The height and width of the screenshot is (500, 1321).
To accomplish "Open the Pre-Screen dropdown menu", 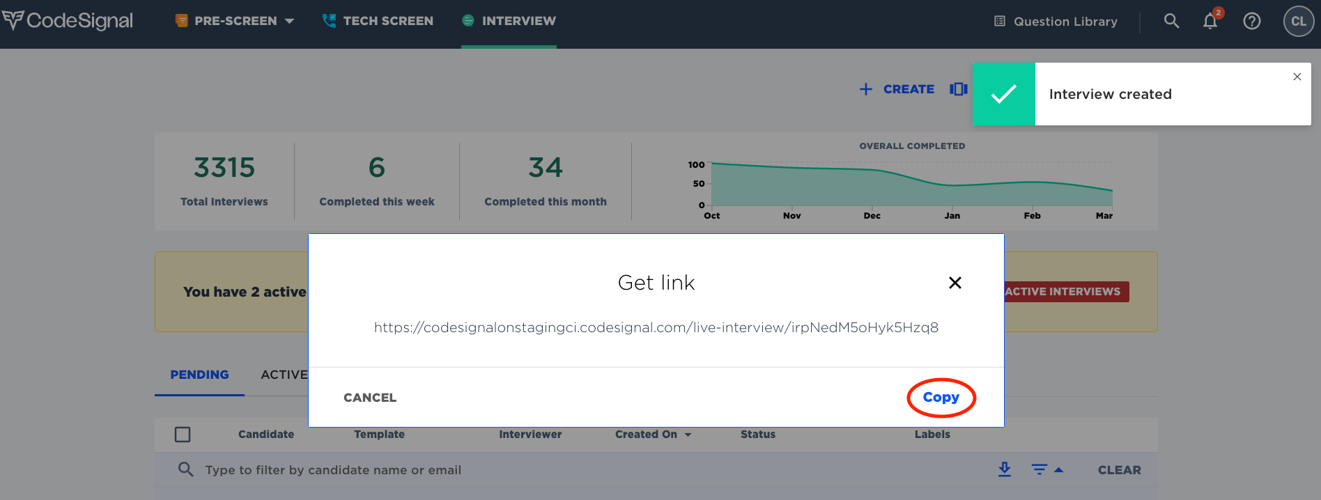I will click(235, 21).
